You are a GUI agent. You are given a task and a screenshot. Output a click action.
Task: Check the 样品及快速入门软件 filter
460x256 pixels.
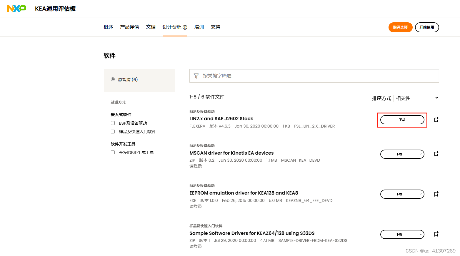coord(113,131)
